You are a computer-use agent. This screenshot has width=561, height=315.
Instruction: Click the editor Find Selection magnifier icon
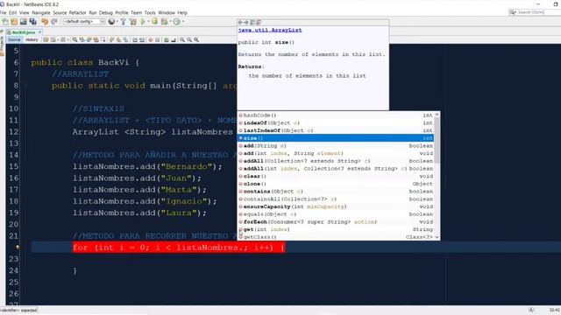tap(75, 39)
